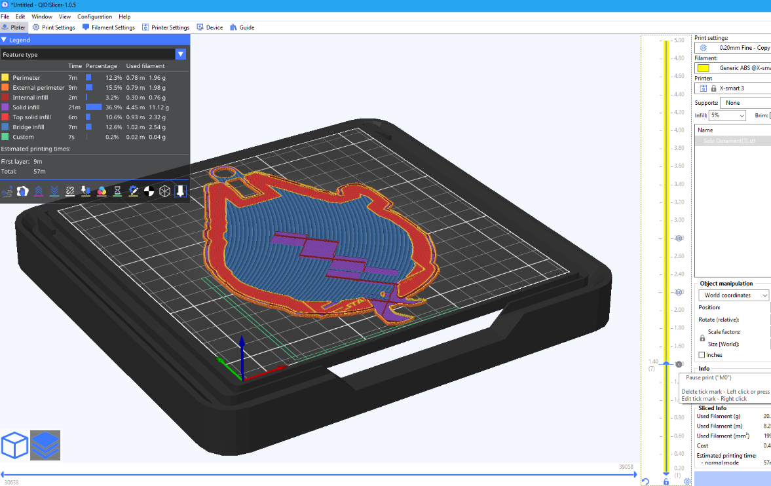Viewport: 771px width, 486px height.
Task: Click the gear icon below the layer slider
Action: [687, 481]
